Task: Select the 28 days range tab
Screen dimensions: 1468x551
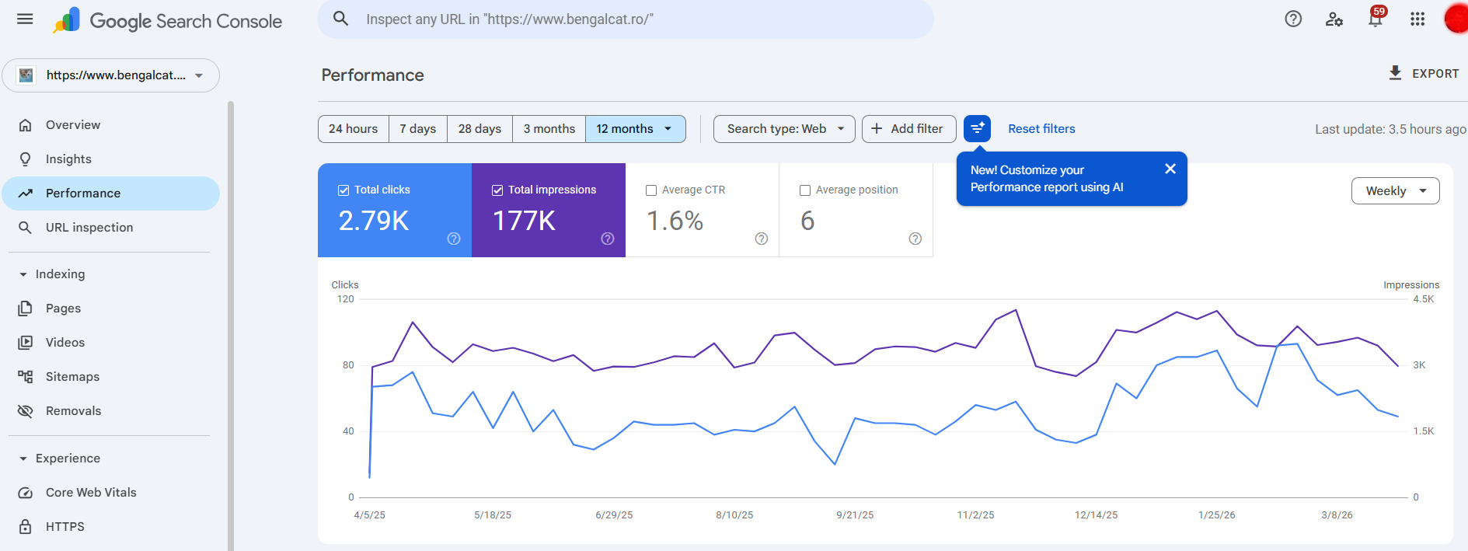Action: click(x=479, y=129)
